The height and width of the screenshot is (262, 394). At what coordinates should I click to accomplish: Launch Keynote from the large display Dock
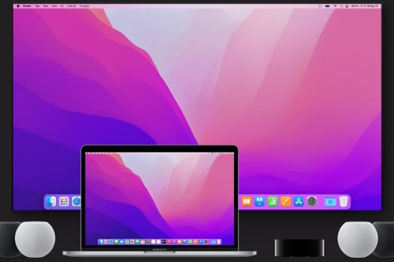pyautogui.click(x=260, y=202)
